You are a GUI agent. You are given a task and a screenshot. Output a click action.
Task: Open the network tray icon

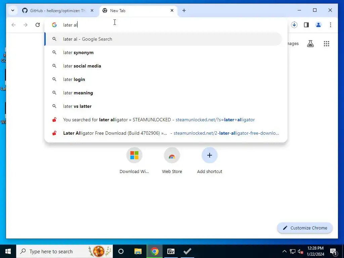293,251
